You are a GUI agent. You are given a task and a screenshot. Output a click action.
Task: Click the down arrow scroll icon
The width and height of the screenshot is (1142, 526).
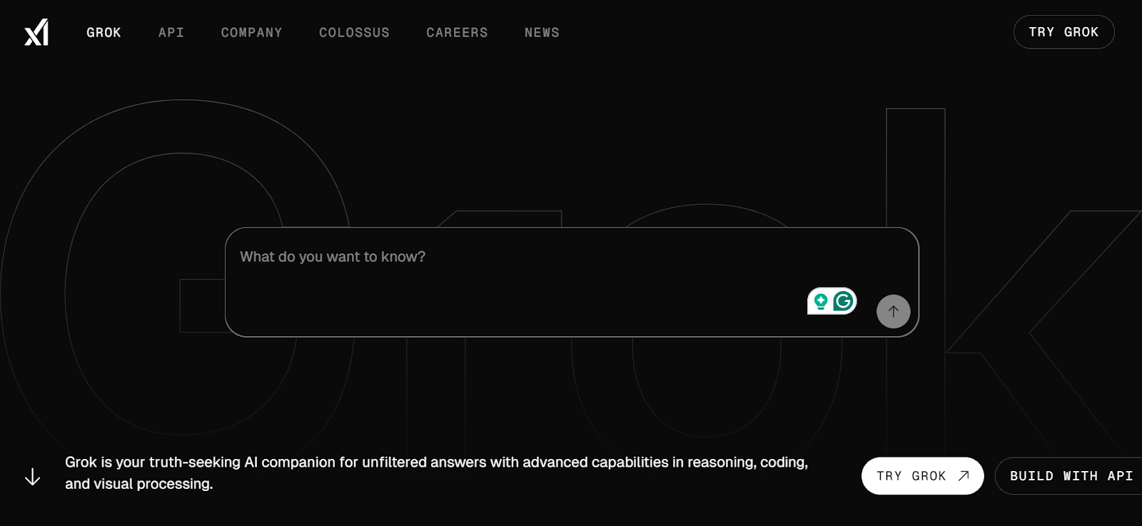[32, 477]
